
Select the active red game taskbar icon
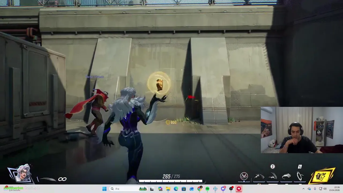coord(239,189)
